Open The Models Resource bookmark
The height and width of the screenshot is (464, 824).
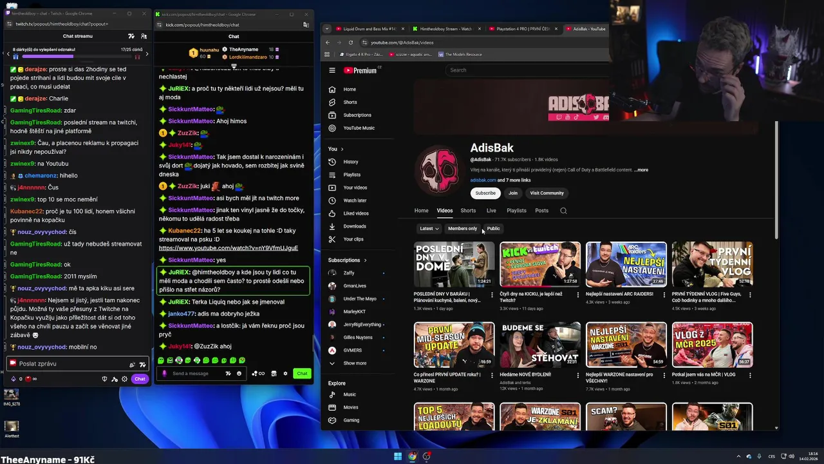tap(460, 54)
